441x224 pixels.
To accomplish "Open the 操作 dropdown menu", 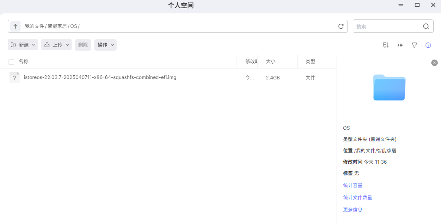I will click(x=105, y=45).
